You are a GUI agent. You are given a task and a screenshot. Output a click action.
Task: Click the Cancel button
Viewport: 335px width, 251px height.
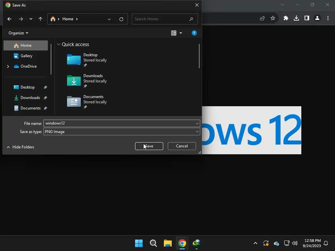(x=182, y=146)
